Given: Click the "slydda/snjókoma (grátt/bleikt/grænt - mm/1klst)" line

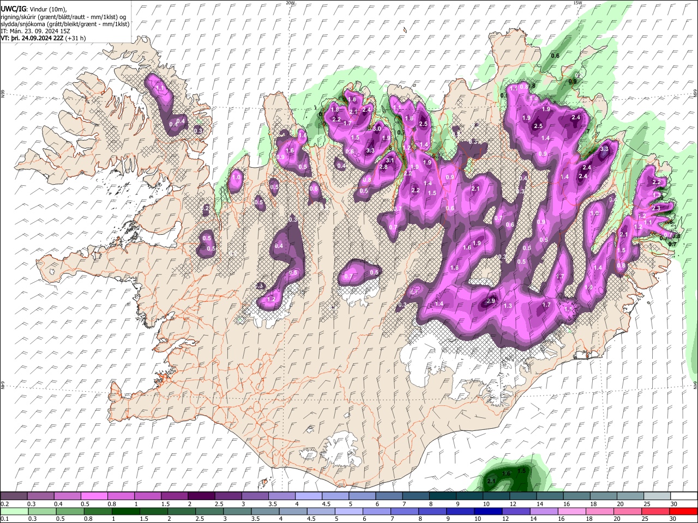Looking at the screenshot, I should 65,24.
